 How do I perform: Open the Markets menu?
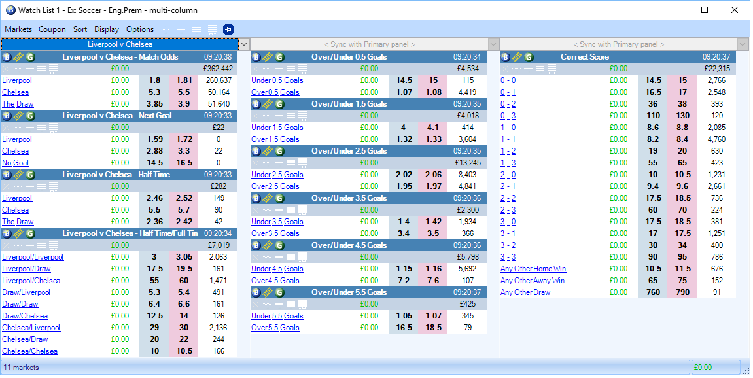(x=18, y=29)
